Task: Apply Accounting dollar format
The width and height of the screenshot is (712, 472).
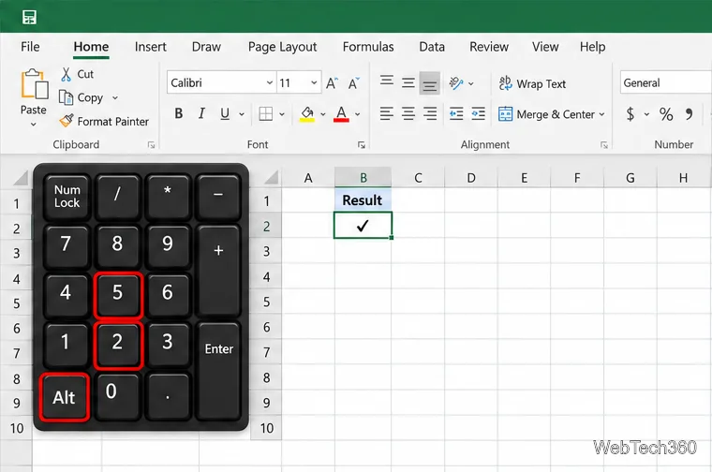Action: (630, 114)
